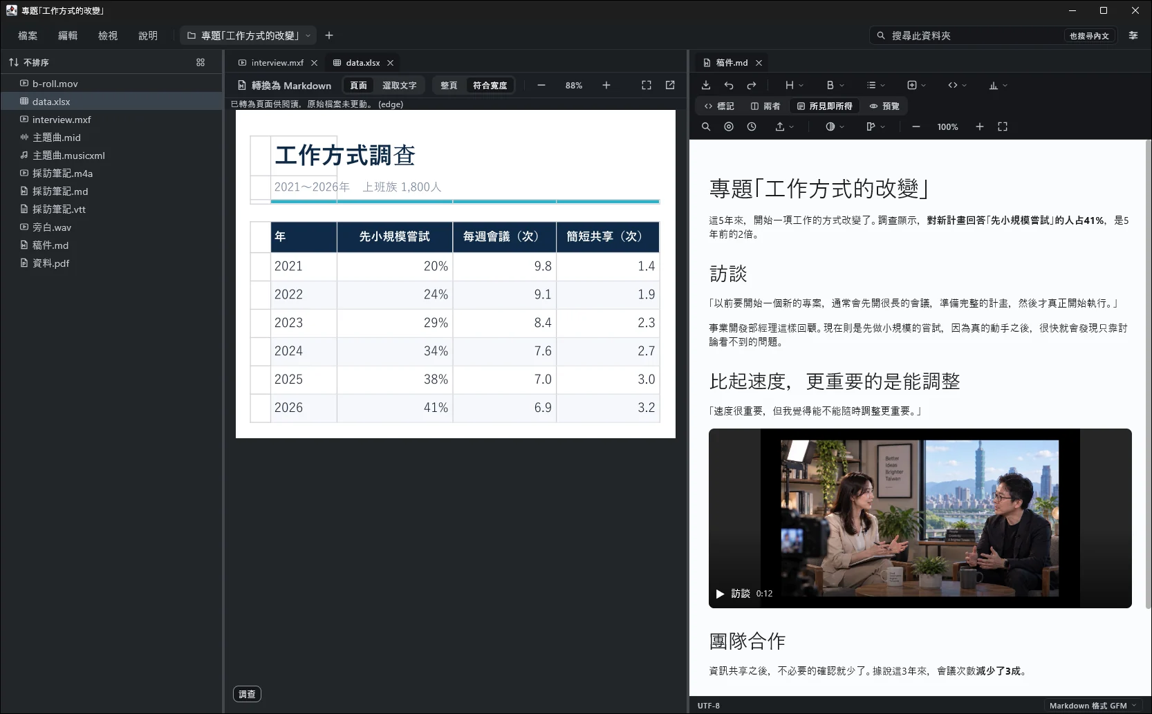
Task: Open data.xlsx in an external window
Action: 670,85
